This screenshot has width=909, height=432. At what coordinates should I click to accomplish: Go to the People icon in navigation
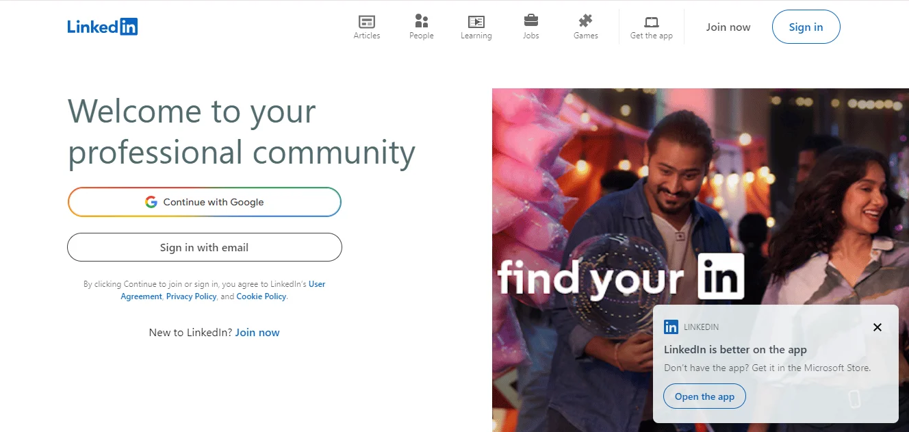(422, 22)
